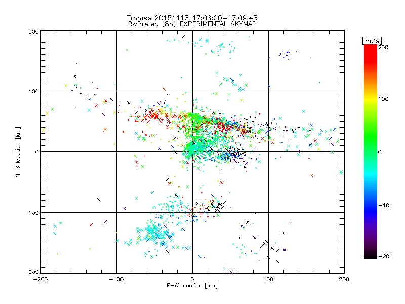Click the title line 'Tromsø 20151113 17:08:00-17:09:43'
This screenshot has height=304, width=405.
pyautogui.click(x=192, y=18)
